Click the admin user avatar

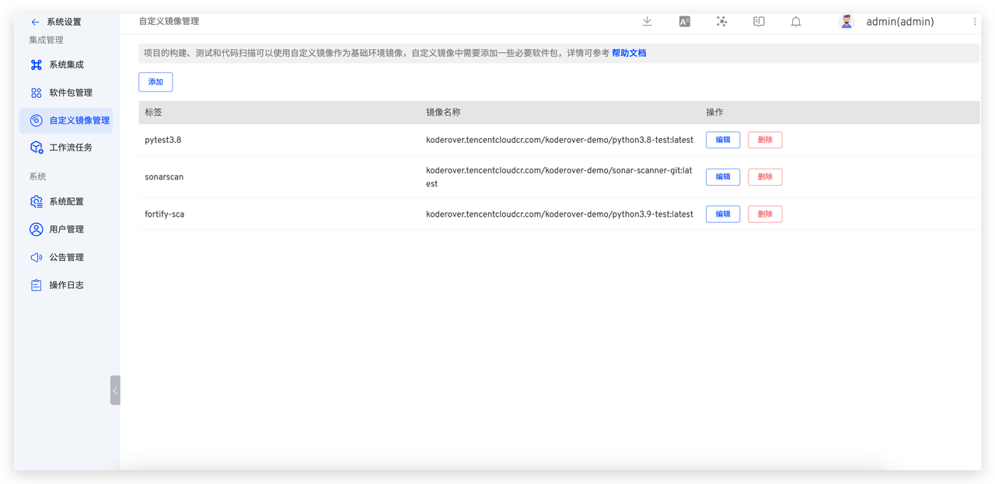tap(847, 22)
